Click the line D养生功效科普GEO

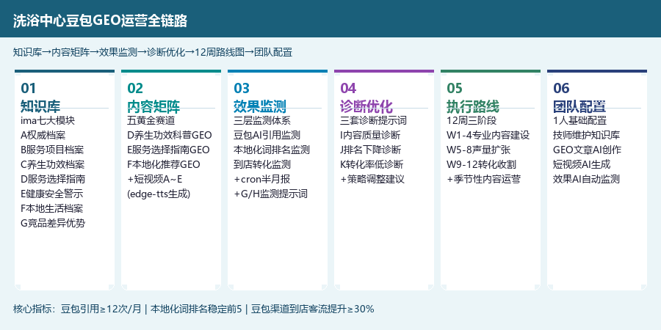[170, 136]
